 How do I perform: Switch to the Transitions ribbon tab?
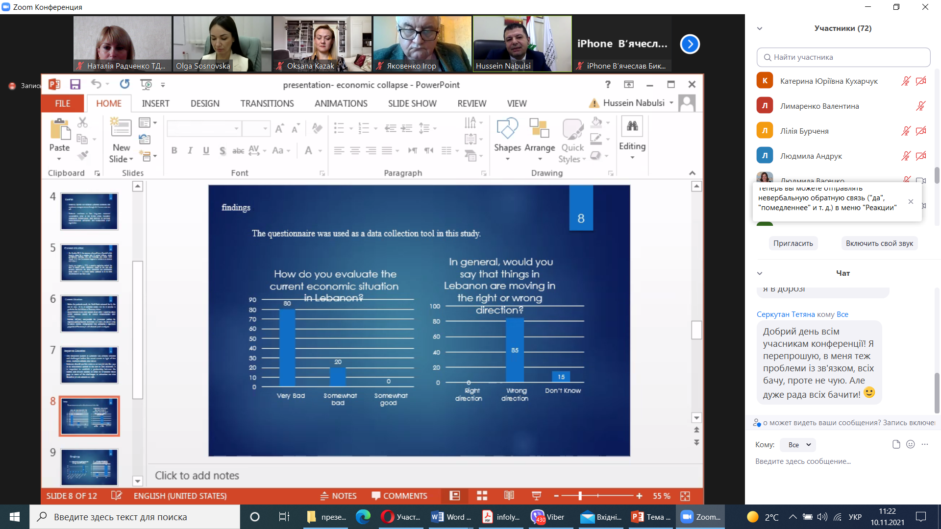[x=267, y=103]
